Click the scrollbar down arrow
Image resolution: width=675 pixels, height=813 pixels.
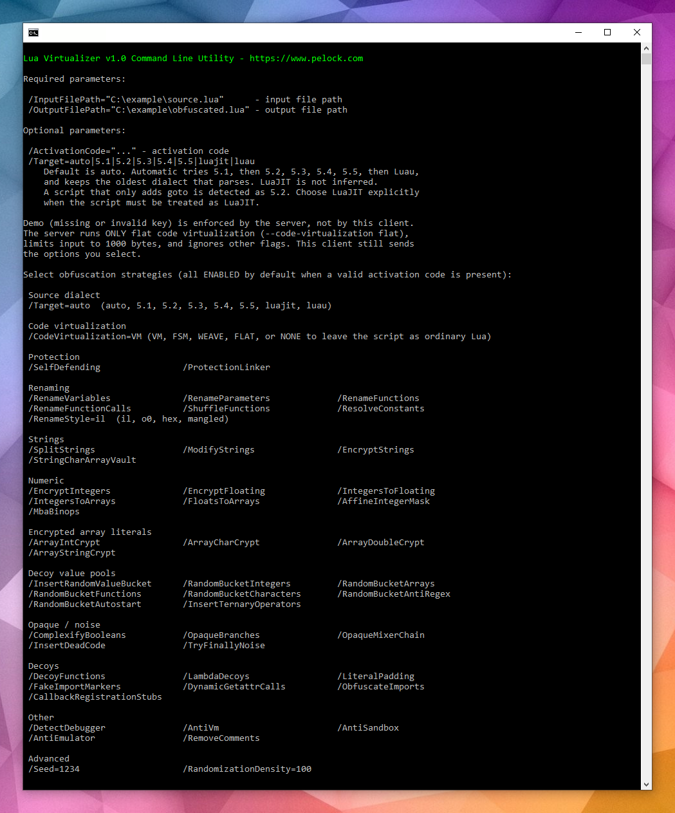tap(646, 784)
